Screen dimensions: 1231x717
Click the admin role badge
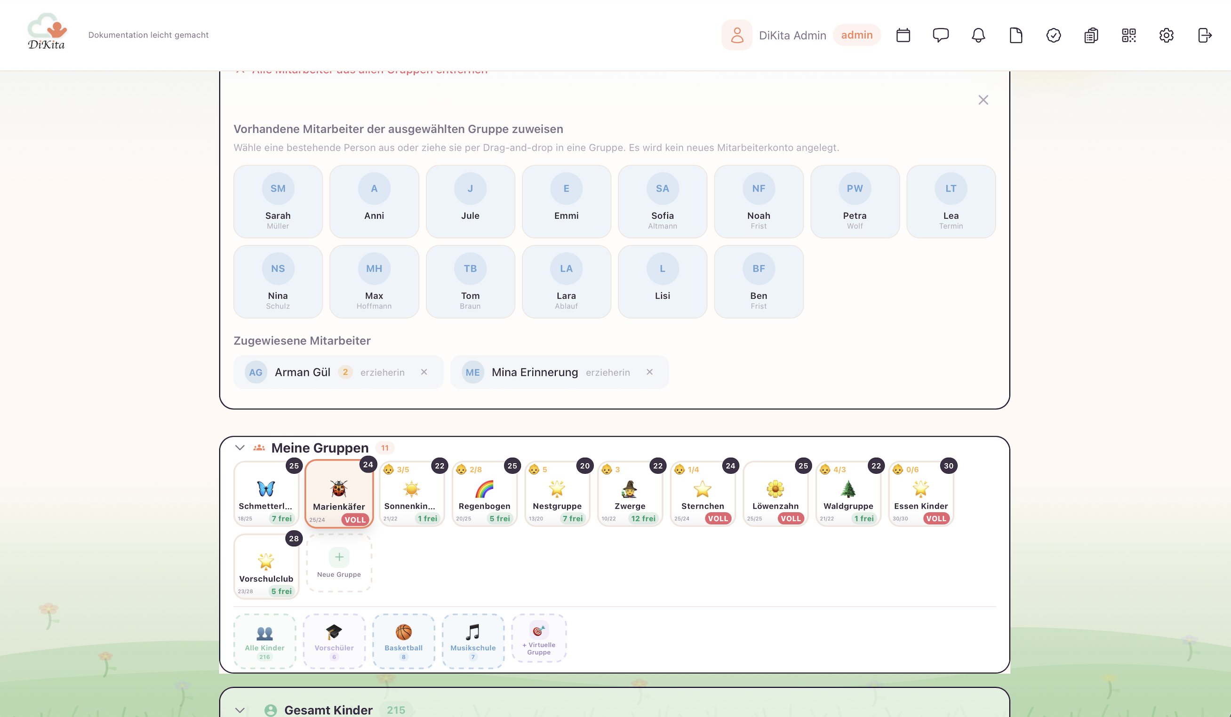coord(857,35)
